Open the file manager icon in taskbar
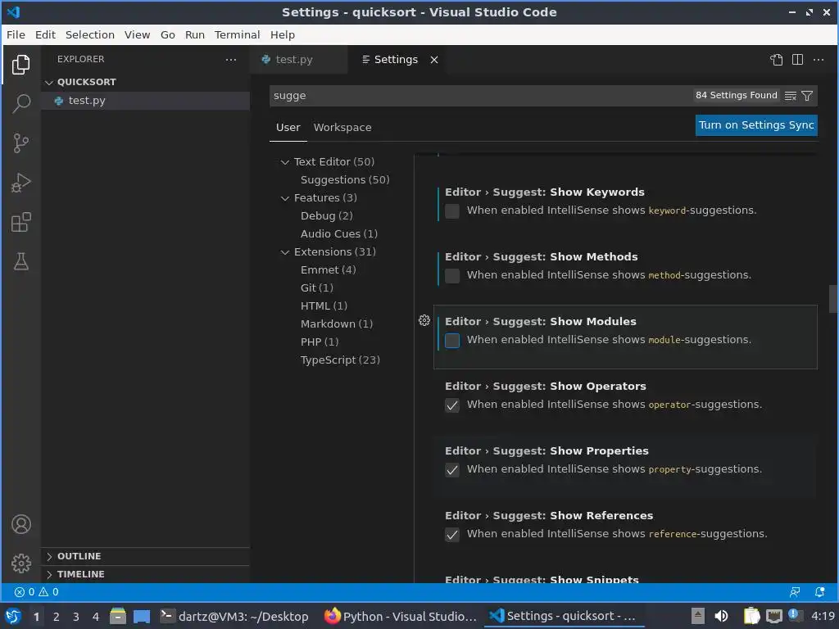This screenshot has height=629, width=839. 118,616
